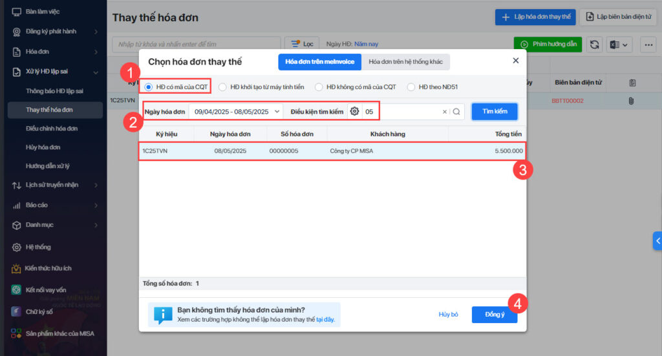Select invoice row 00000005 Công ty CP MISA
662x356 pixels.
click(332, 151)
